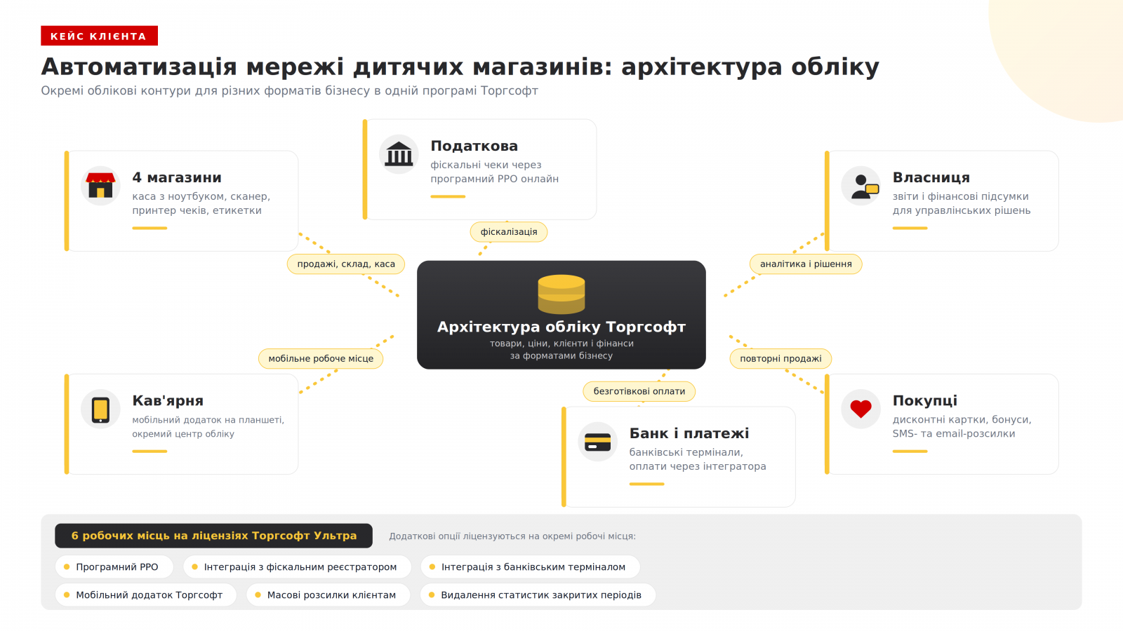This screenshot has width=1123, height=631.
Task: Click the subtitle about Окремі облікові контури
Action: [x=289, y=90]
